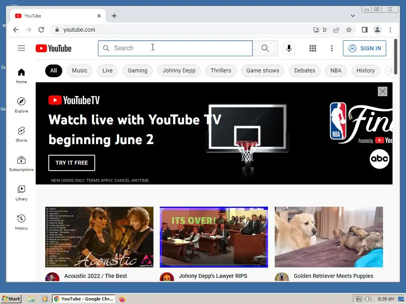Screen dimensions: 406x304
Task: Click the YouTube - Google Chrome taskbar button
Action: pyautogui.click(x=83, y=299)
